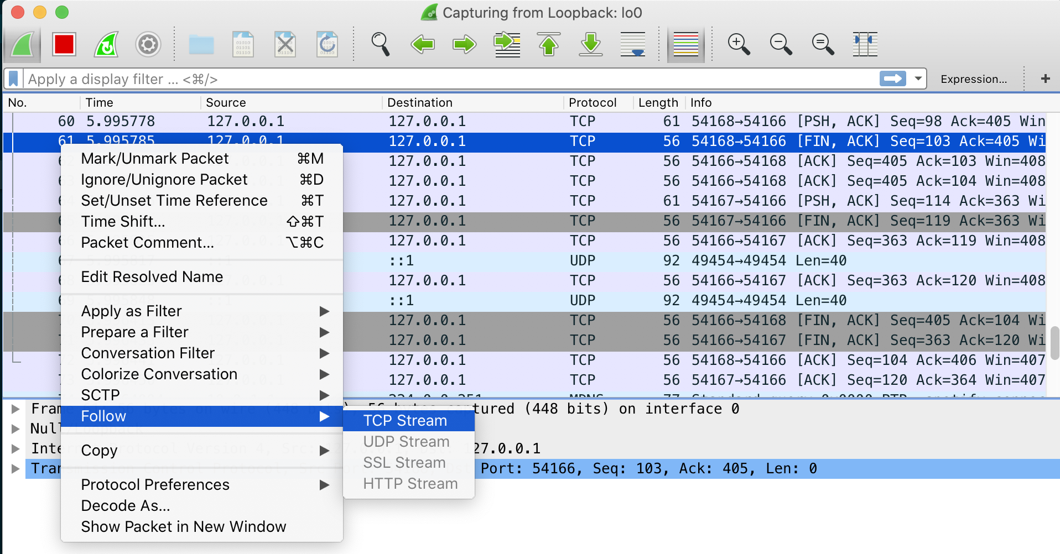Open the Follow submenu

click(x=202, y=416)
